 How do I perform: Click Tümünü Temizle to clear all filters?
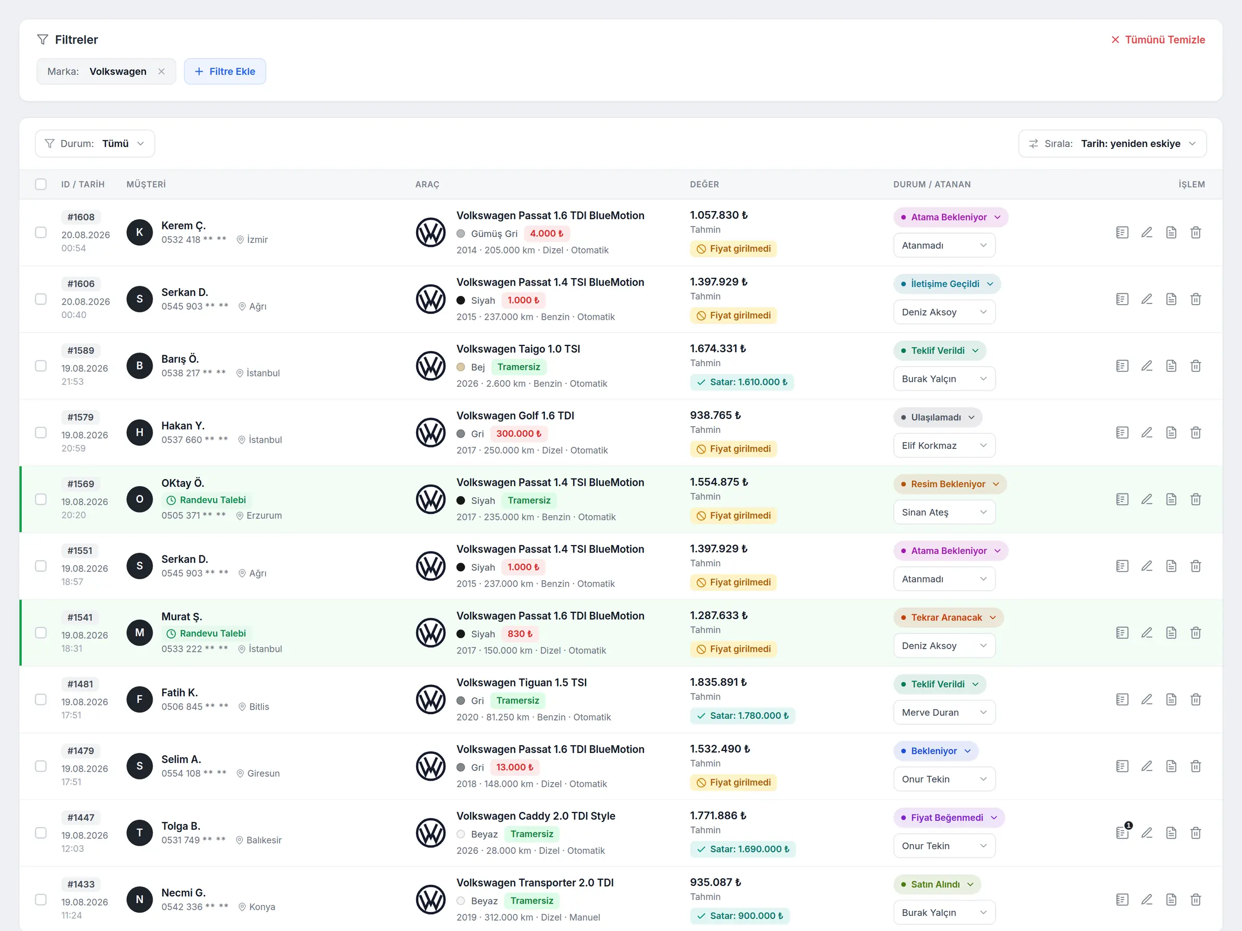pos(1158,40)
